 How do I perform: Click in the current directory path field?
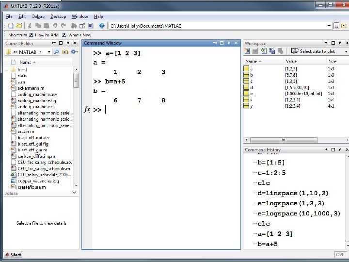coord(218,26)
